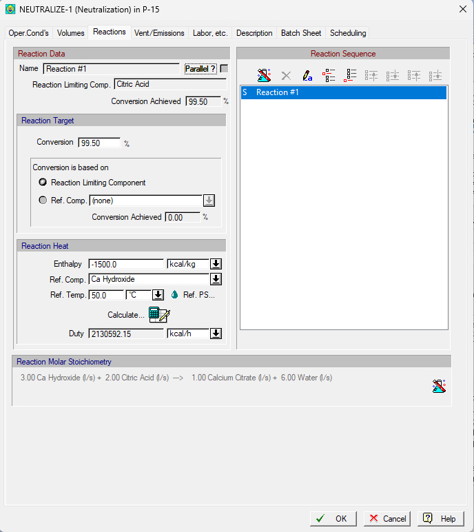Enable the Parallel reaction checkbox
The width and height of the screenshot is (474, 532).
[224, 69]
